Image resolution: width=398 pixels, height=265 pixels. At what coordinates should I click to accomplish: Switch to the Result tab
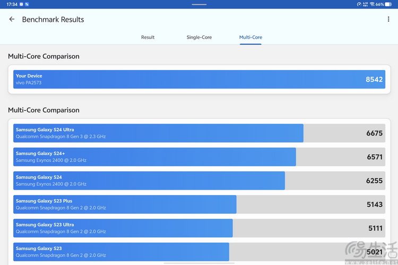148,37
